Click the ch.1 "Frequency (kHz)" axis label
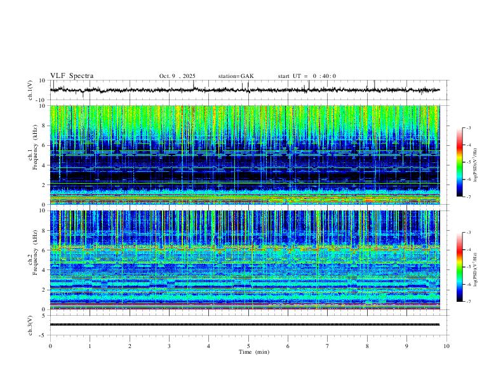503x388 pixels. pos(35,148)
